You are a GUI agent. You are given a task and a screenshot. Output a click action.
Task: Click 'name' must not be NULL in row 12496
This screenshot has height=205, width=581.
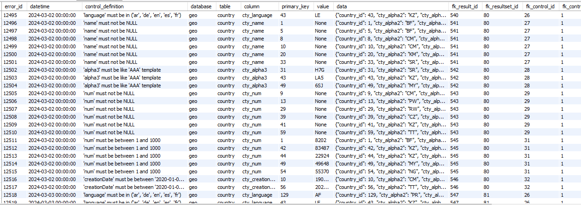pos(110,23)
